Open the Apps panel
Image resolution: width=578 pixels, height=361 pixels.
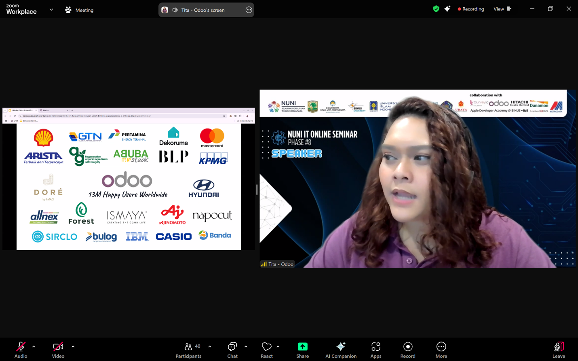click(376, 350)
